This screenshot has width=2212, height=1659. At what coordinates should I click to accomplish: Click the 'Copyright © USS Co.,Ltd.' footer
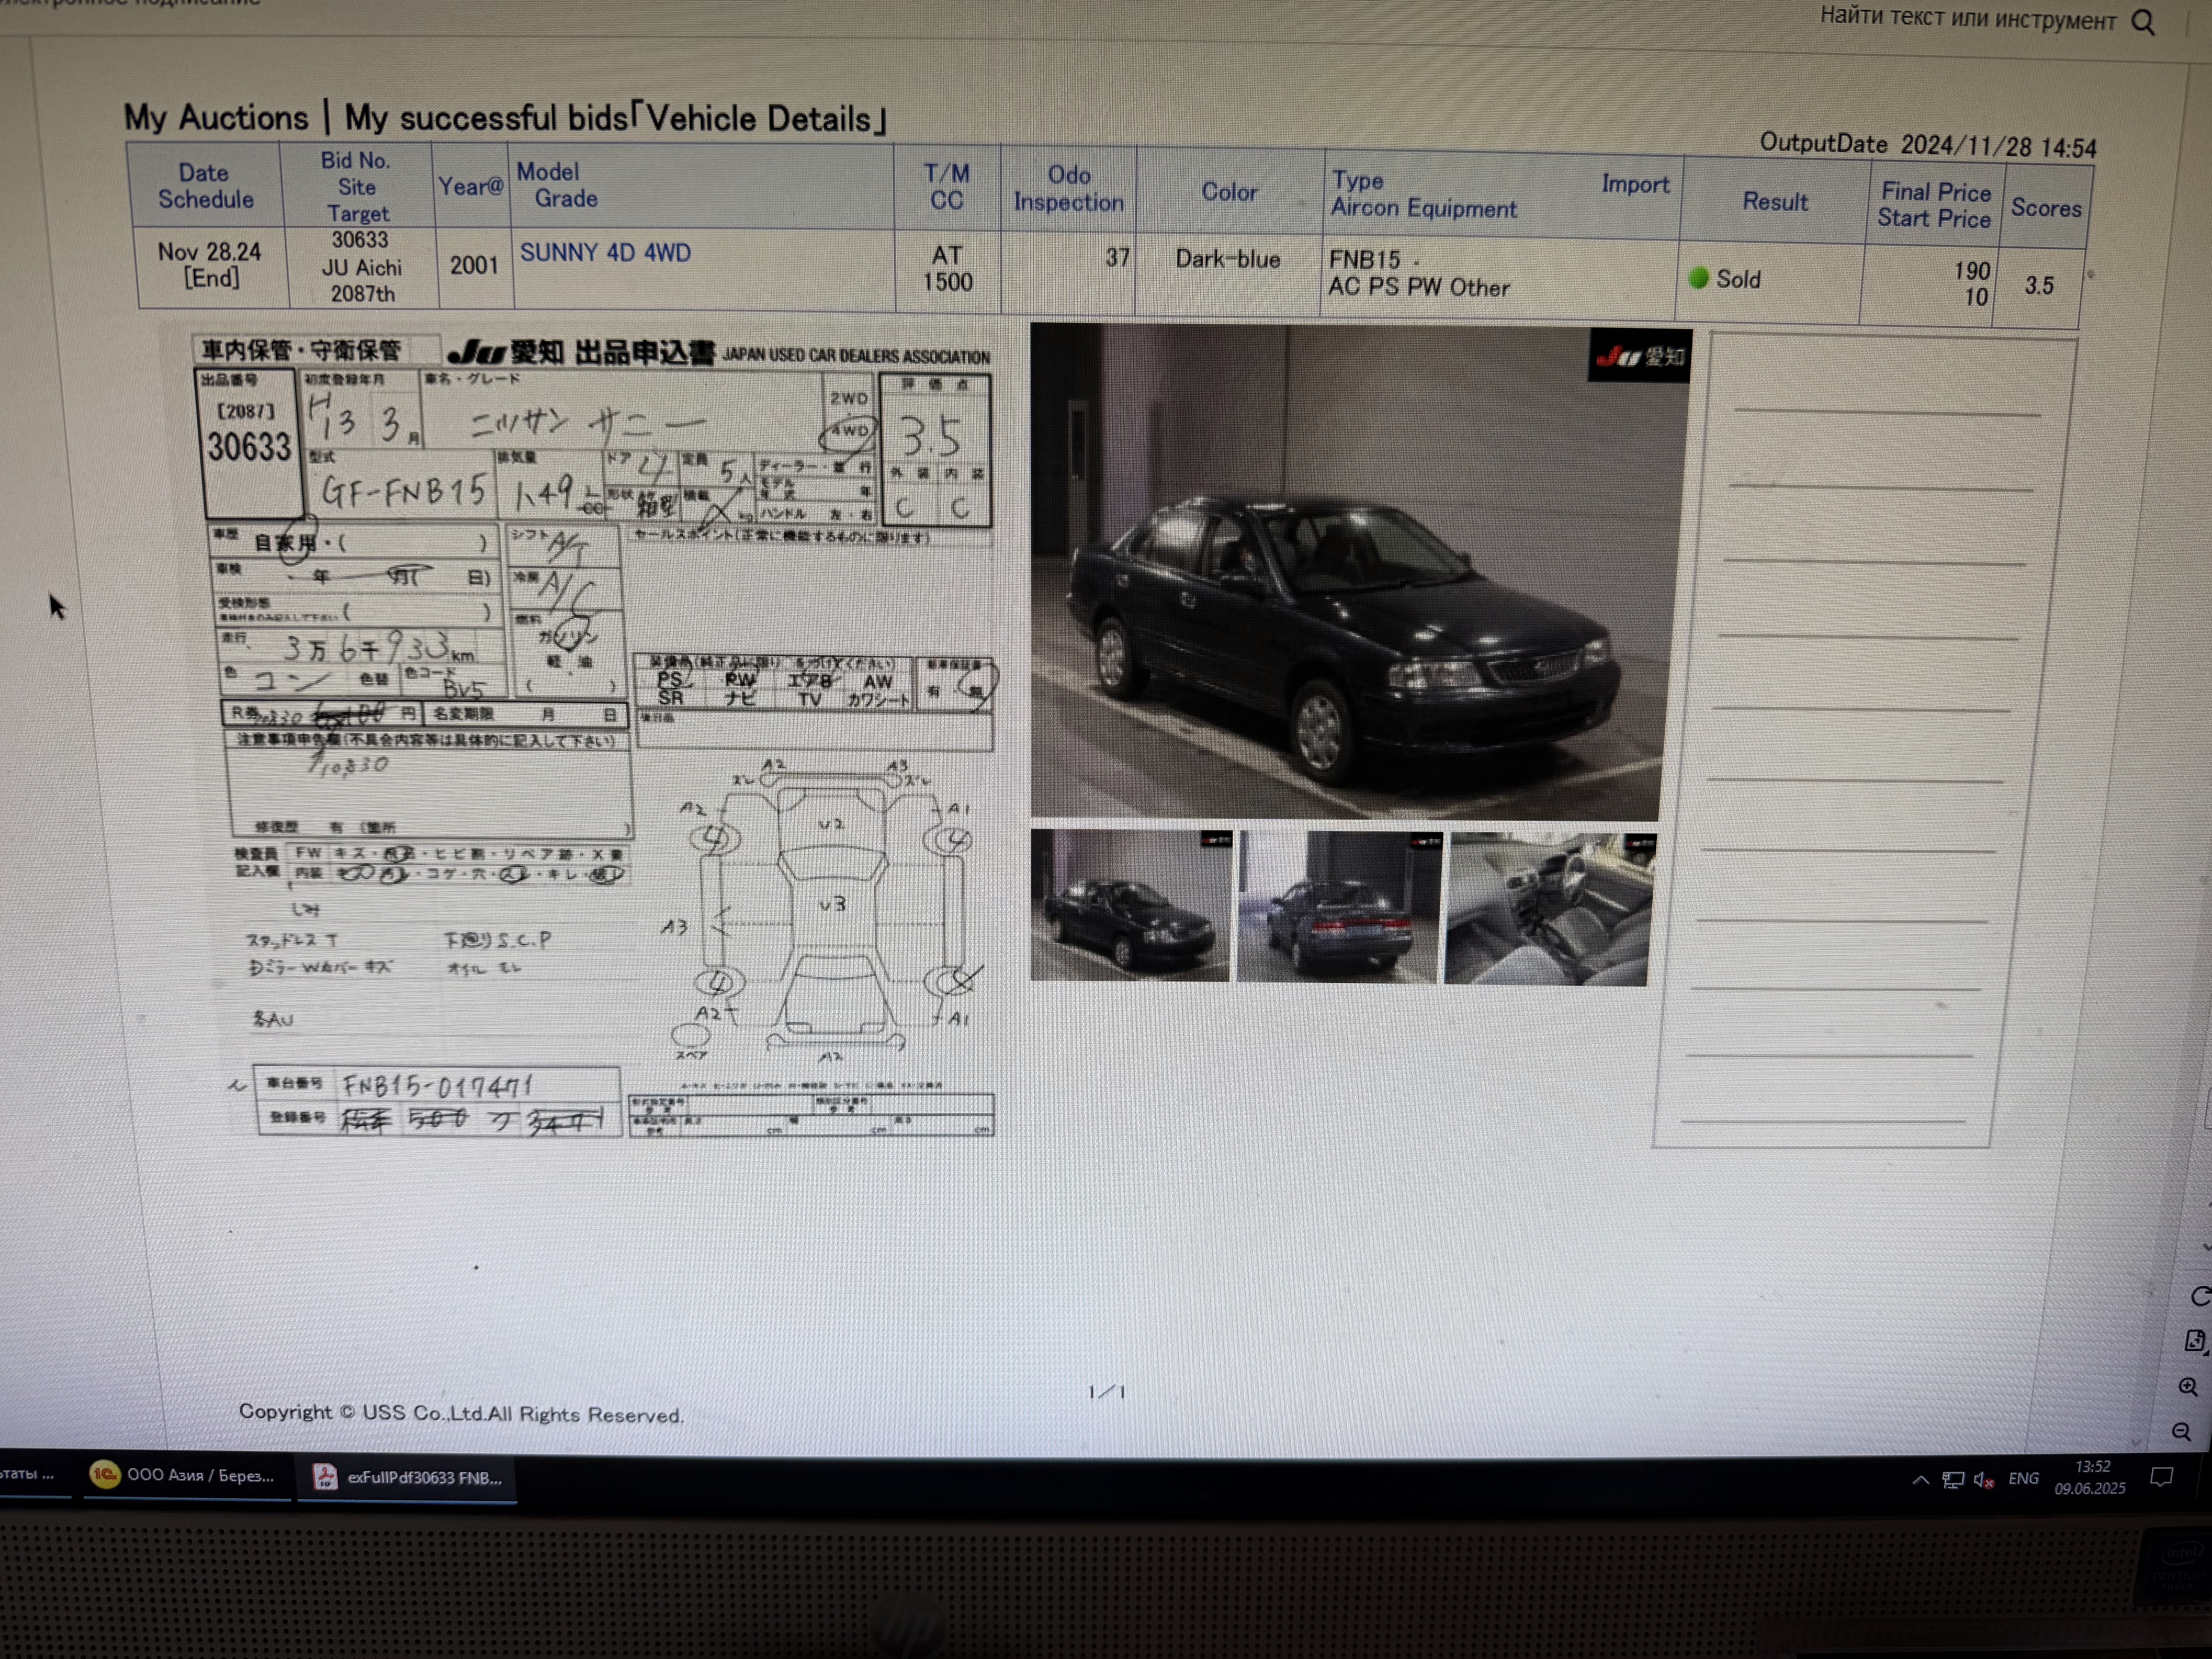[461, 1413]
